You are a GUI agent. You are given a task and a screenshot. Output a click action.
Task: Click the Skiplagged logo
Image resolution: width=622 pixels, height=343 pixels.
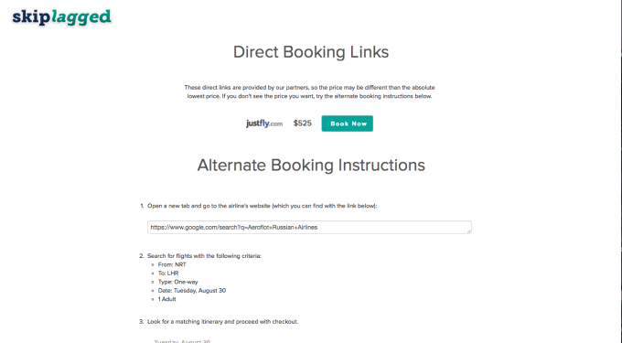point(61,17)
